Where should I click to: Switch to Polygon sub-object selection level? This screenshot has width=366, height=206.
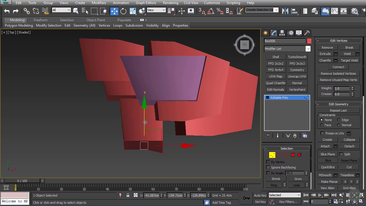pyautogui.click(x=293, y=155)
